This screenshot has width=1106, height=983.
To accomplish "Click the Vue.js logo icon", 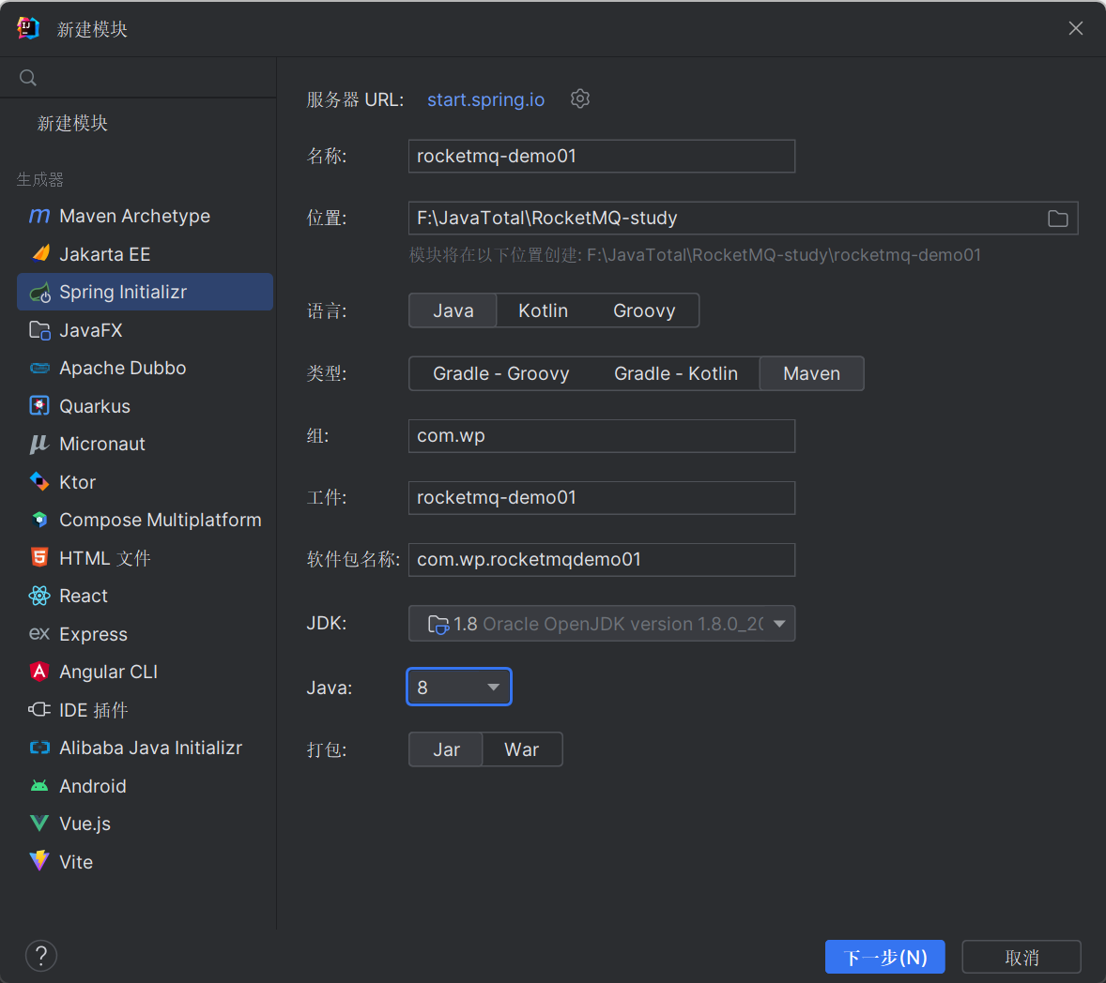I will pos(39,823).
